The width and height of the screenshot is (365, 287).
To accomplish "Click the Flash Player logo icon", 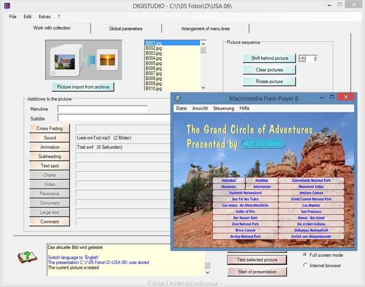I will [x=177, y=98].
